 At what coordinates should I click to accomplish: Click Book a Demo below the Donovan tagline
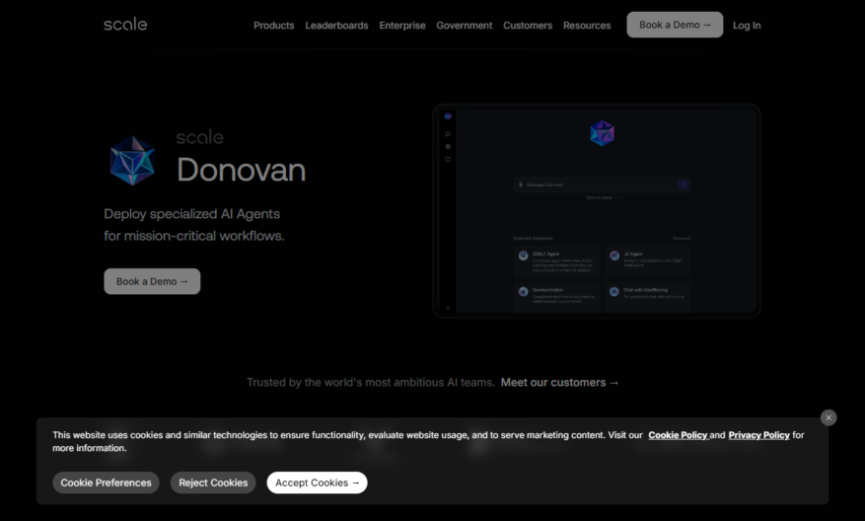152,281
